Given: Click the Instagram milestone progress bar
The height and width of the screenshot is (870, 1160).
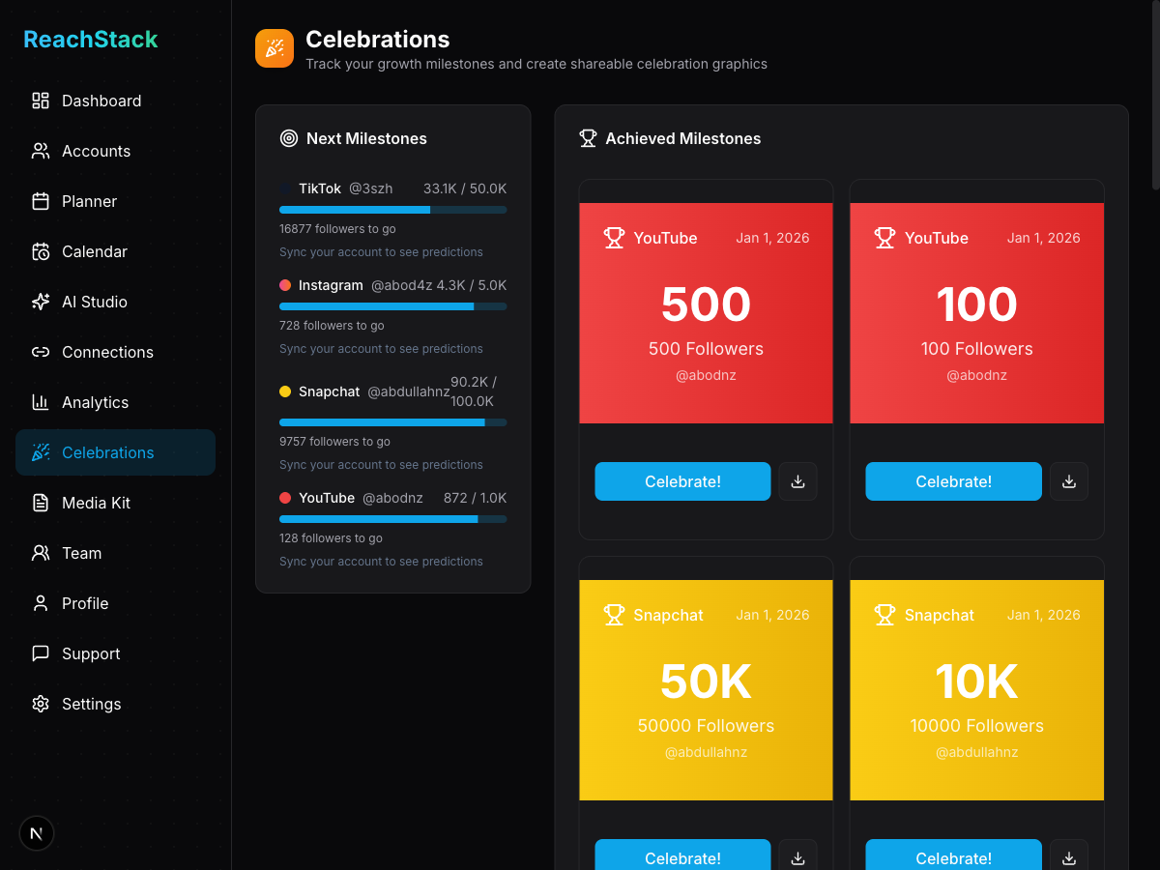Looking at the screenshot, I should 392,306.
